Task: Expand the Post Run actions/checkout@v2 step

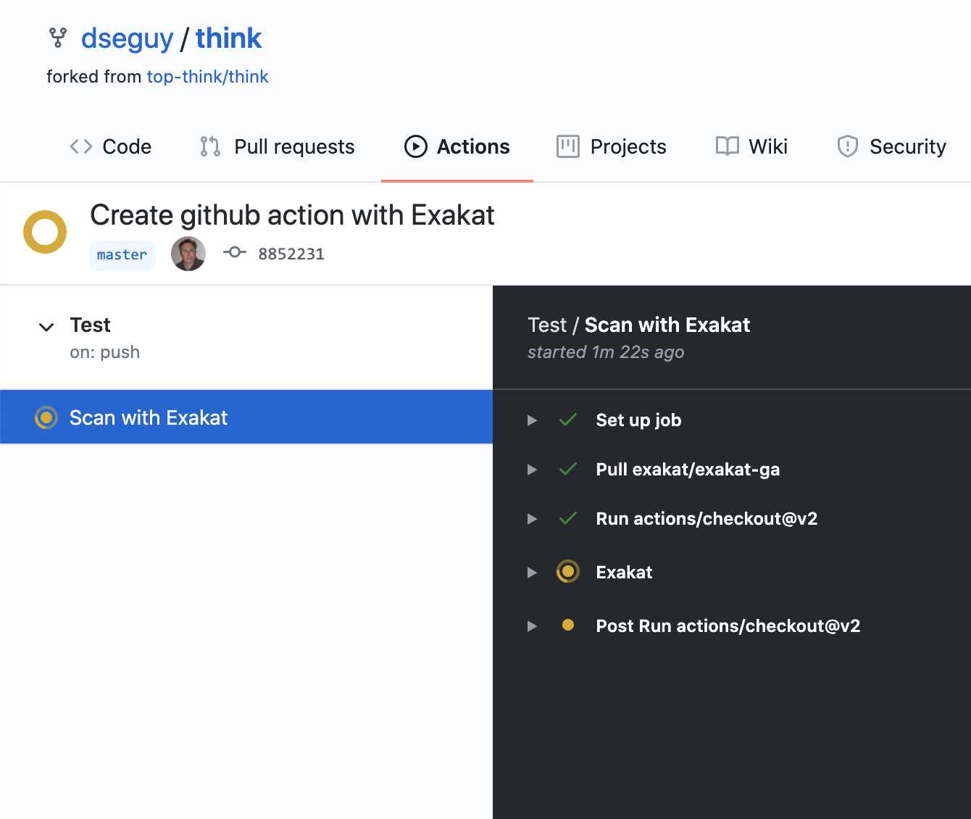Action: point(532,626)
